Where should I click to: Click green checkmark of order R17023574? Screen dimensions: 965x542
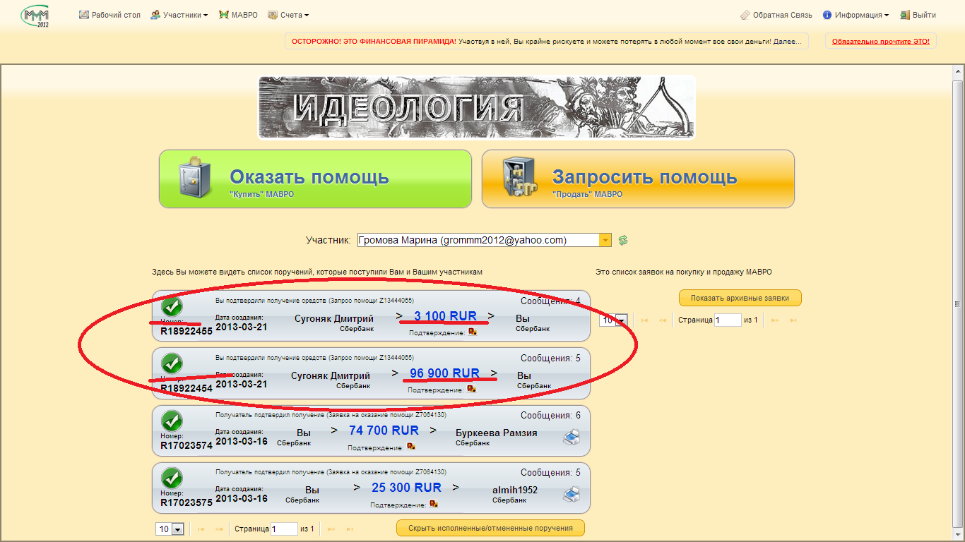(172, 421)
